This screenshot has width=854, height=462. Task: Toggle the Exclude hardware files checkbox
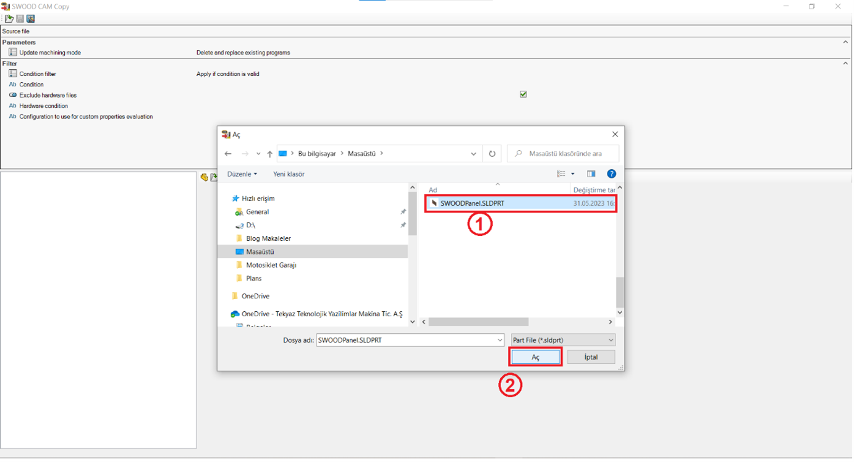point(523,94)
